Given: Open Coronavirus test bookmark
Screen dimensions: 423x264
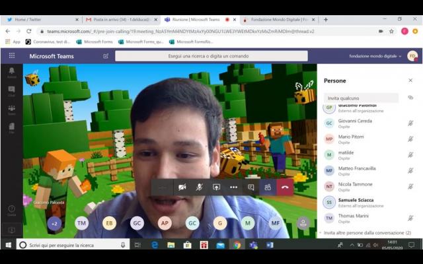Looking at the screenshot, I should (x=48, y=42).
